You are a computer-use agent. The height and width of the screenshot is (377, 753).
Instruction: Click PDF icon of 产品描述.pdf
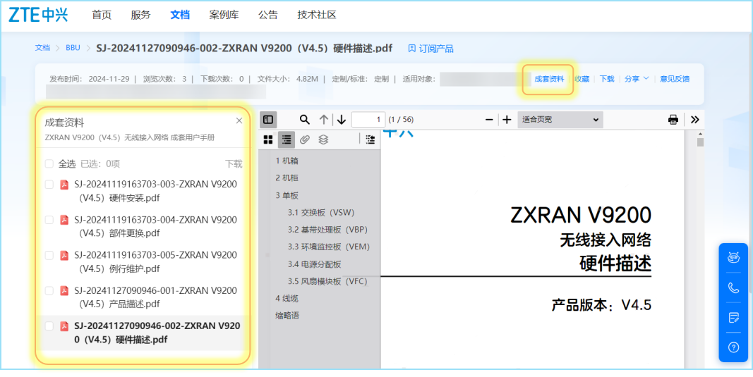coord(64,290)
